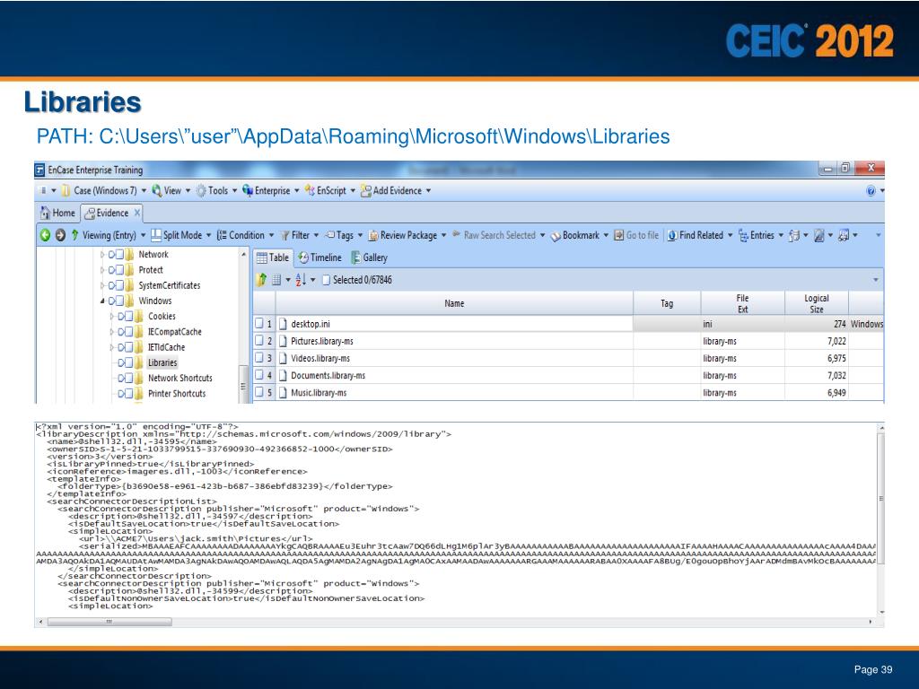Screen dimensions: 919x689
Task: Select the Documents.library-ms file name
Action: pyautogui.click(x=328, y=376)
